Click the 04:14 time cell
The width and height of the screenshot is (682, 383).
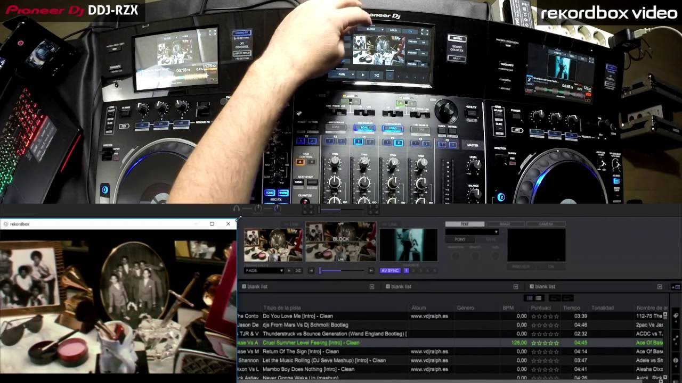pyautogui.click(x=580, y=352)
